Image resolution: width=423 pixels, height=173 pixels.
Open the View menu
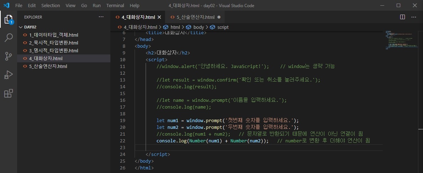click(x=71, y=5)
